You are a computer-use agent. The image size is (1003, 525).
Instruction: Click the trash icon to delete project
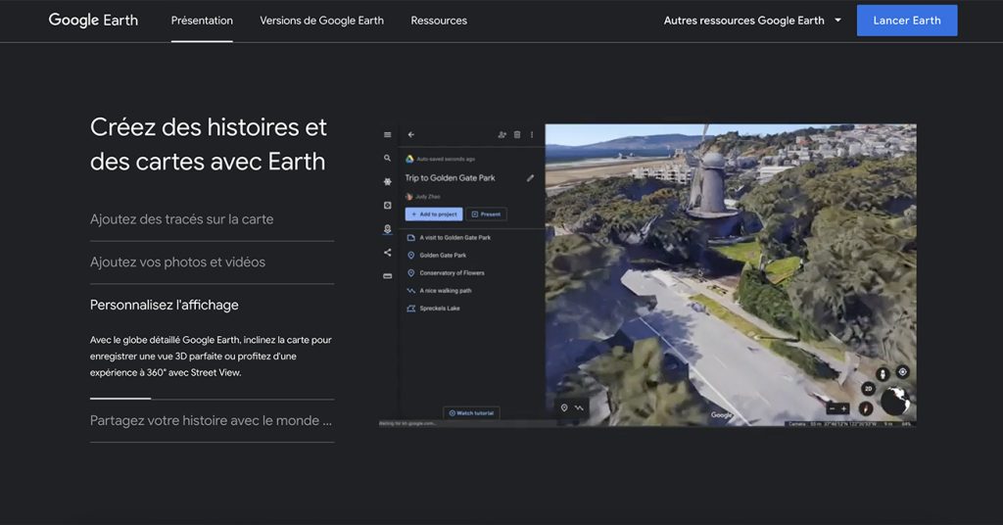[x=517, y=135]
